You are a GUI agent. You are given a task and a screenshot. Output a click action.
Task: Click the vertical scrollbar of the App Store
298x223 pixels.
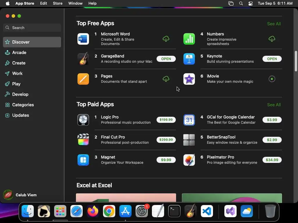(296, 61)
